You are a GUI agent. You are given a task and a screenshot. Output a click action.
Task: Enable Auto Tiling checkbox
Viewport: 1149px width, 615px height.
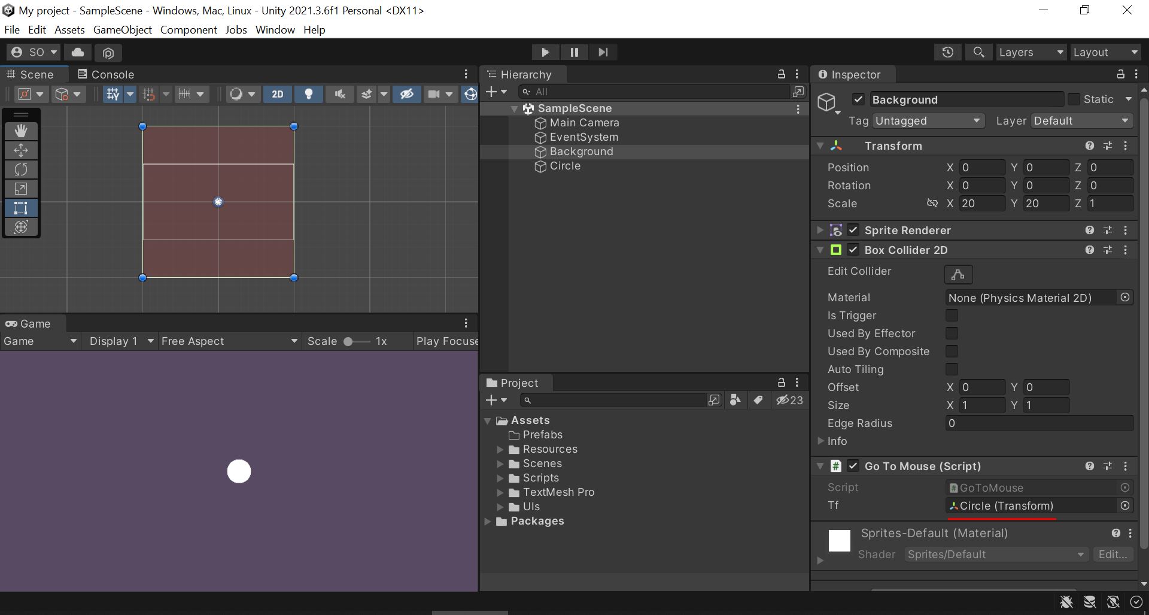coord(952,369)
